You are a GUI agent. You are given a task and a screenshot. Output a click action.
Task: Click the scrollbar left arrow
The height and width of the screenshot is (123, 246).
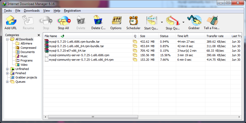[x=45, y=117]
